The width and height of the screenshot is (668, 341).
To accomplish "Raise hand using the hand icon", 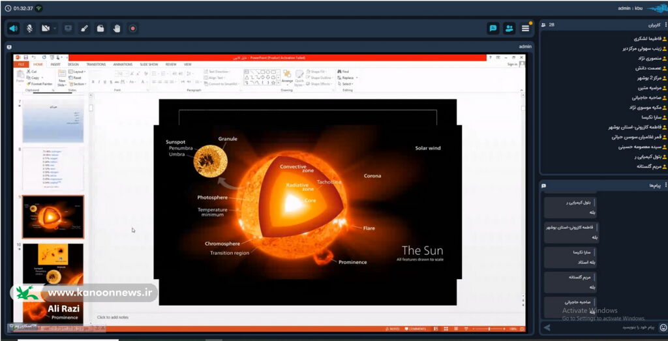I will (117, 29).
